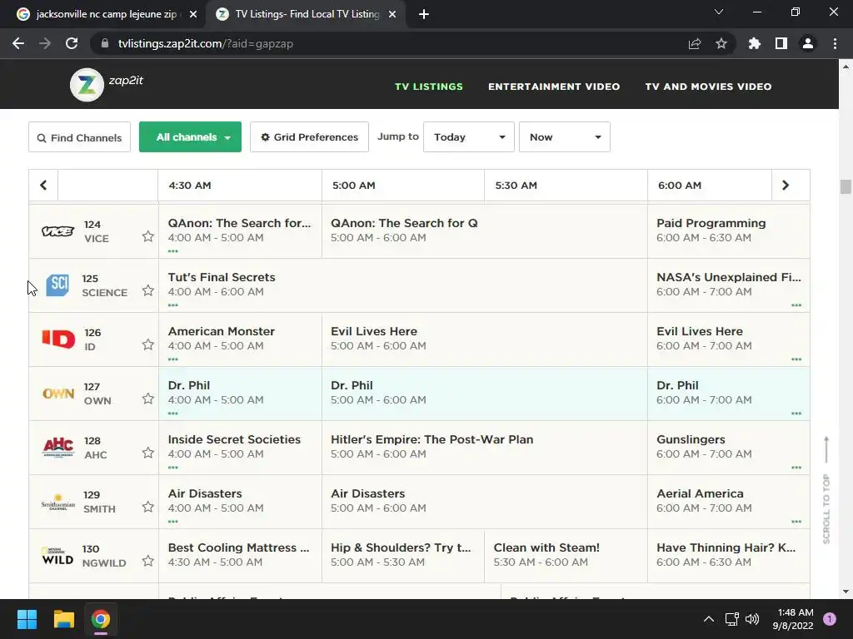
Task: Open Clean with Steam! listing
Action: click(x=566, y=555)
